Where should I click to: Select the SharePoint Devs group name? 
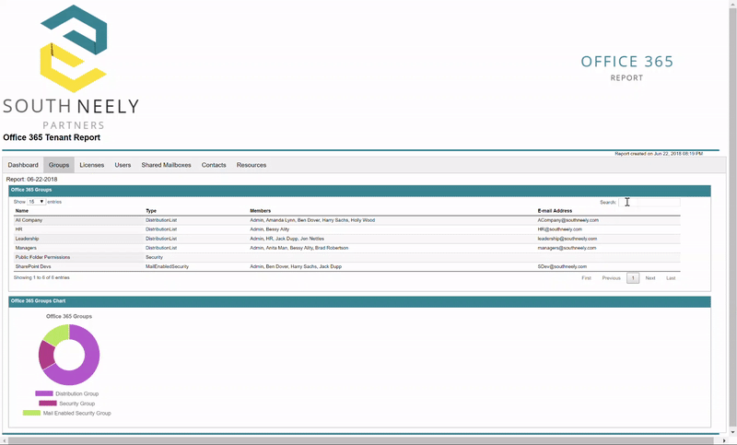pos(33,266)
